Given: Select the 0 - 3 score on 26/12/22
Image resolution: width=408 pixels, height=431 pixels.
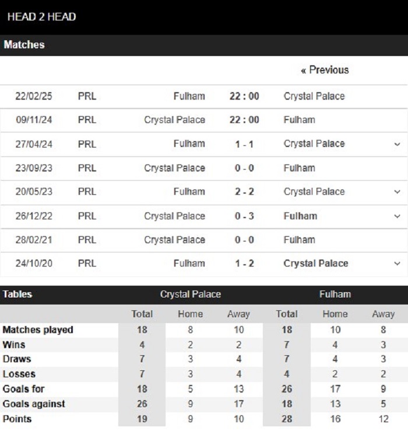Looking at the screenshot, I should click(x=244, y=216).
